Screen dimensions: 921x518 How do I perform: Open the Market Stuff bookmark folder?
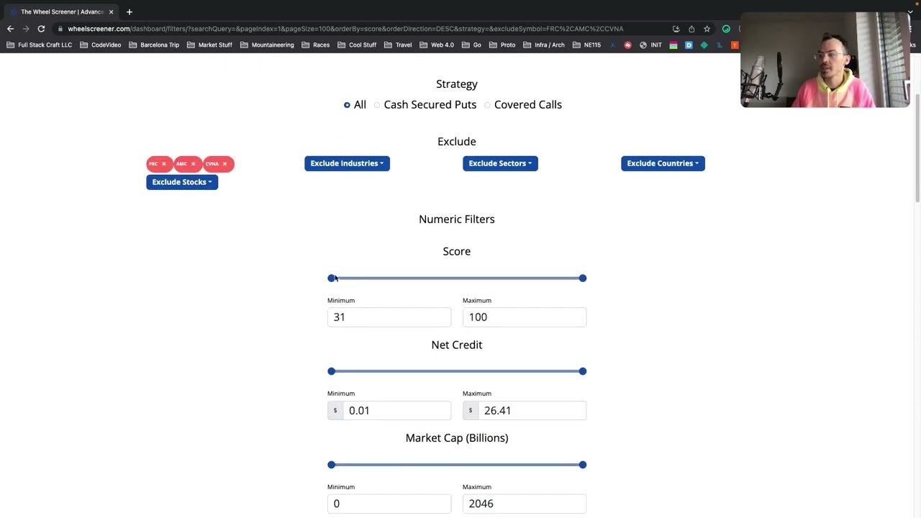click(209, 45)
